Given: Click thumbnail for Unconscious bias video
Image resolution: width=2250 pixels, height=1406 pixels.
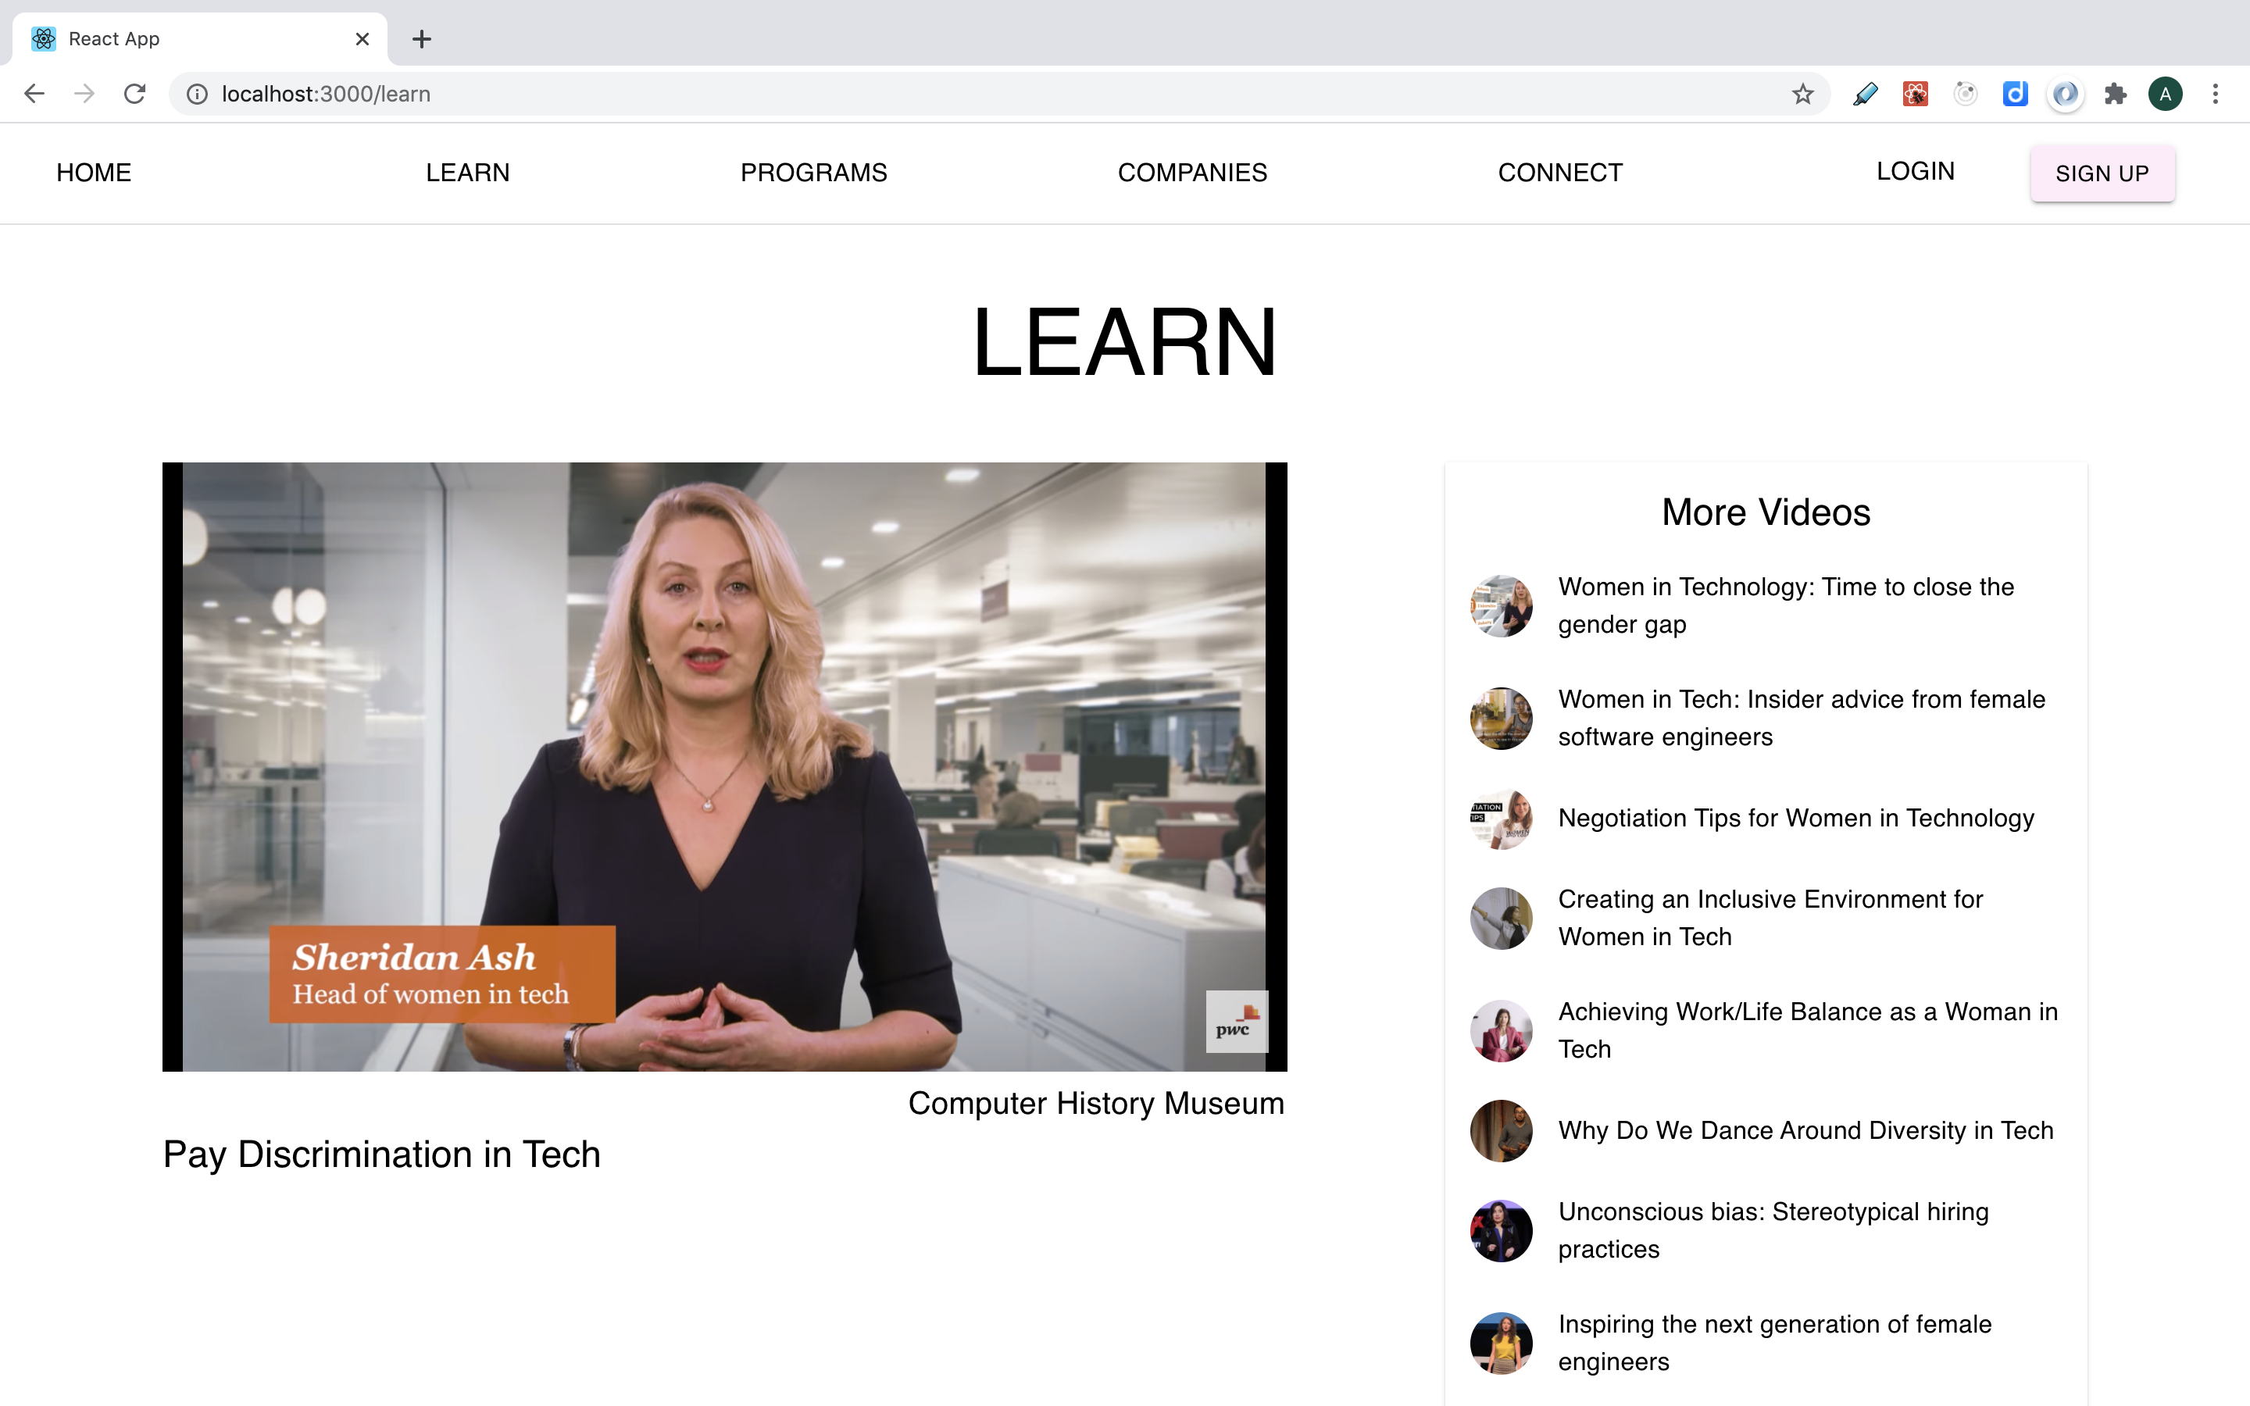Looking at the screenshot, I should tap(1501, 1230).
